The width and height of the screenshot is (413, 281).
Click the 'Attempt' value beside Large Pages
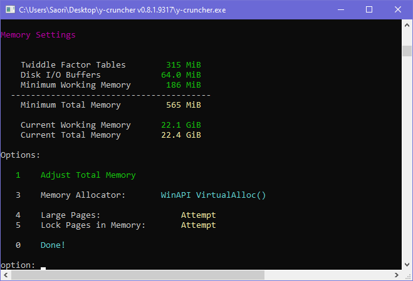pos(198,215)
